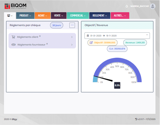This screenshot has width=160, height=125.
Task: Click the shopping cart icon for Règlements client
Action: click(13, 37)
